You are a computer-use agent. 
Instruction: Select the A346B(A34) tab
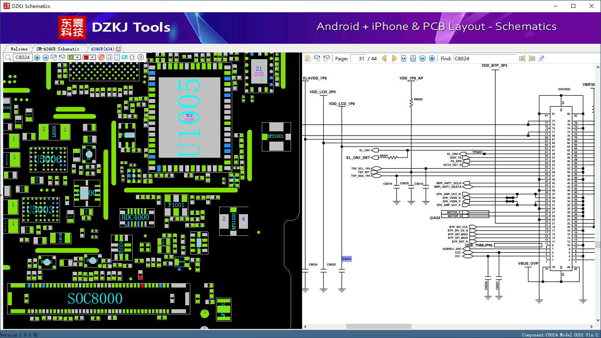[x=102, y=49]
